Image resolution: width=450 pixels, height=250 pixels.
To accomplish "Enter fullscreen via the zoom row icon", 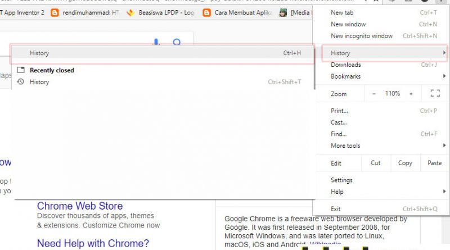I will (435, 93).
